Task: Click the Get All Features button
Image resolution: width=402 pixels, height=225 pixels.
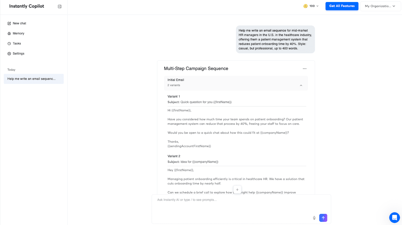Action: click(342, 6)
